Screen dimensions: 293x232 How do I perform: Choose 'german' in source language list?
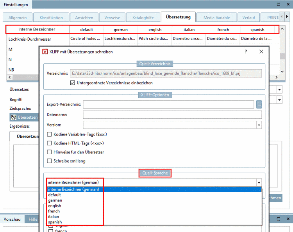[154, 200]
